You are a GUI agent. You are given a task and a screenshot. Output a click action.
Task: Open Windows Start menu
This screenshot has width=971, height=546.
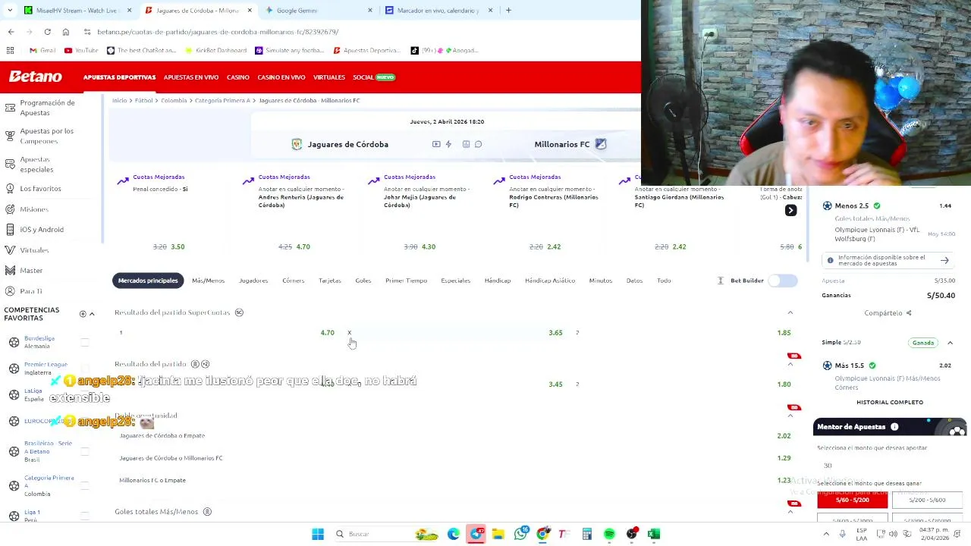coord(318,534)
